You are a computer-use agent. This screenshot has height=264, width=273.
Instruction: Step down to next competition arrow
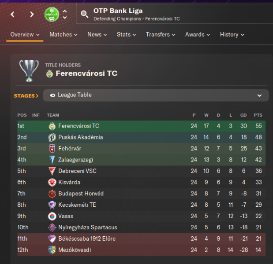point(65,18)
